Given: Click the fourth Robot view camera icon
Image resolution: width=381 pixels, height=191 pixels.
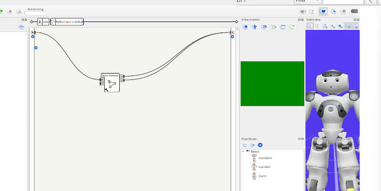Looking at the screenshot, I should pos(332,26).
